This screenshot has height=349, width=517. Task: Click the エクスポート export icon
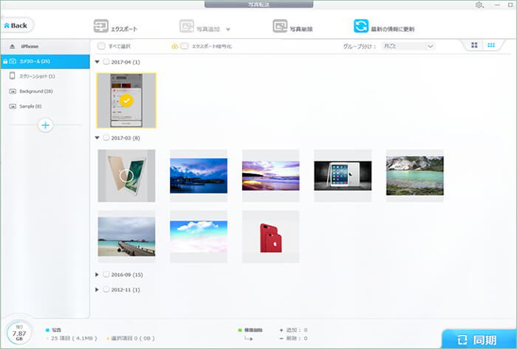100,28
